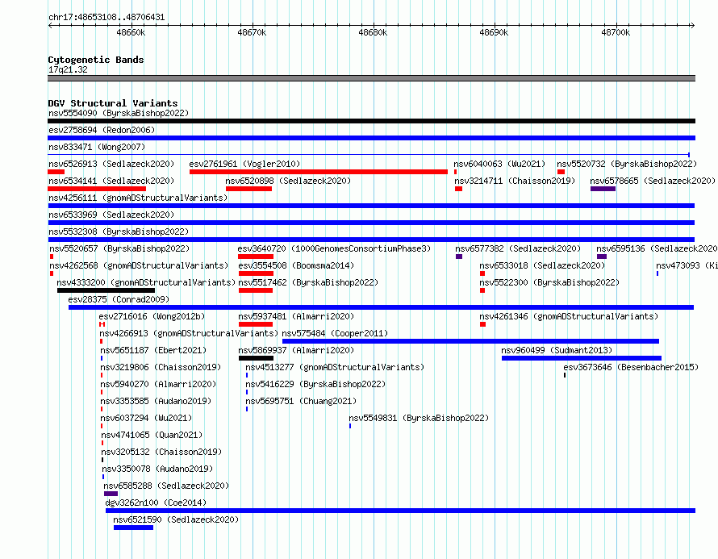Image resolution: width=718 pixels, height=559 pixels.
Task: Click esv28375 (Conrad2009) label
Action: (119, 299)
